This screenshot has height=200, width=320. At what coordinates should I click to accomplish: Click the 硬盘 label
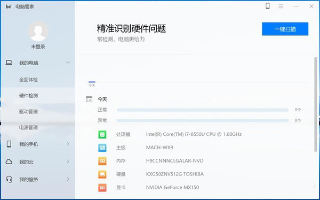pyautogui.click(x=121, y=174)
